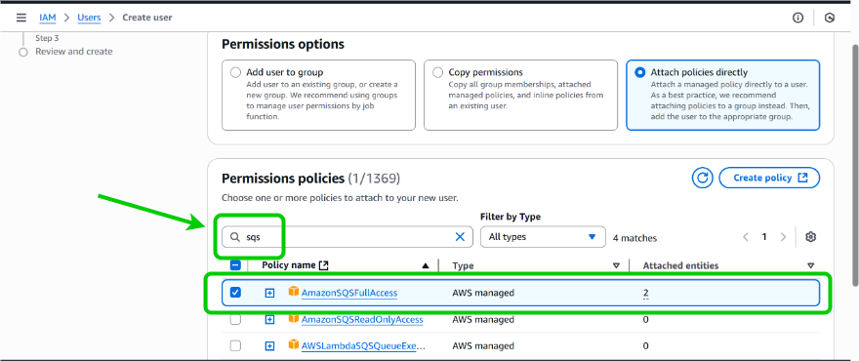Check AmazonSQSReadOnlyAccess policy
This screenshot has height=361, width=859.
click(235, 319)
